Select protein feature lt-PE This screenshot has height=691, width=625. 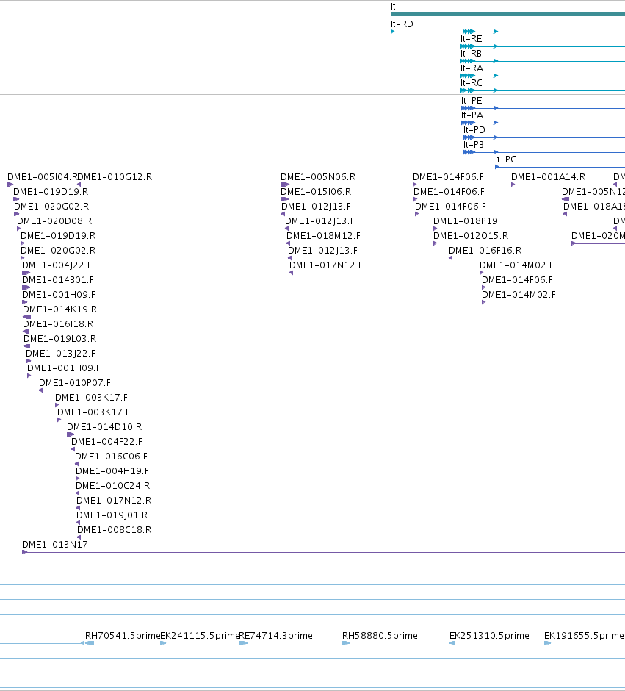pos(472,101)
